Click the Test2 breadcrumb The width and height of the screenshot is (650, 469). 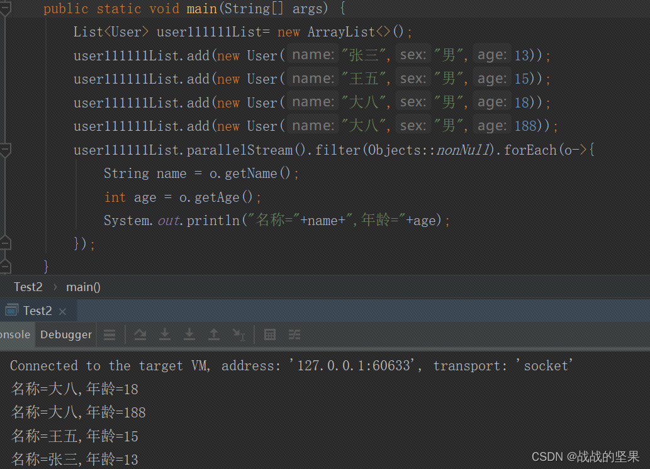coord(28,287)
